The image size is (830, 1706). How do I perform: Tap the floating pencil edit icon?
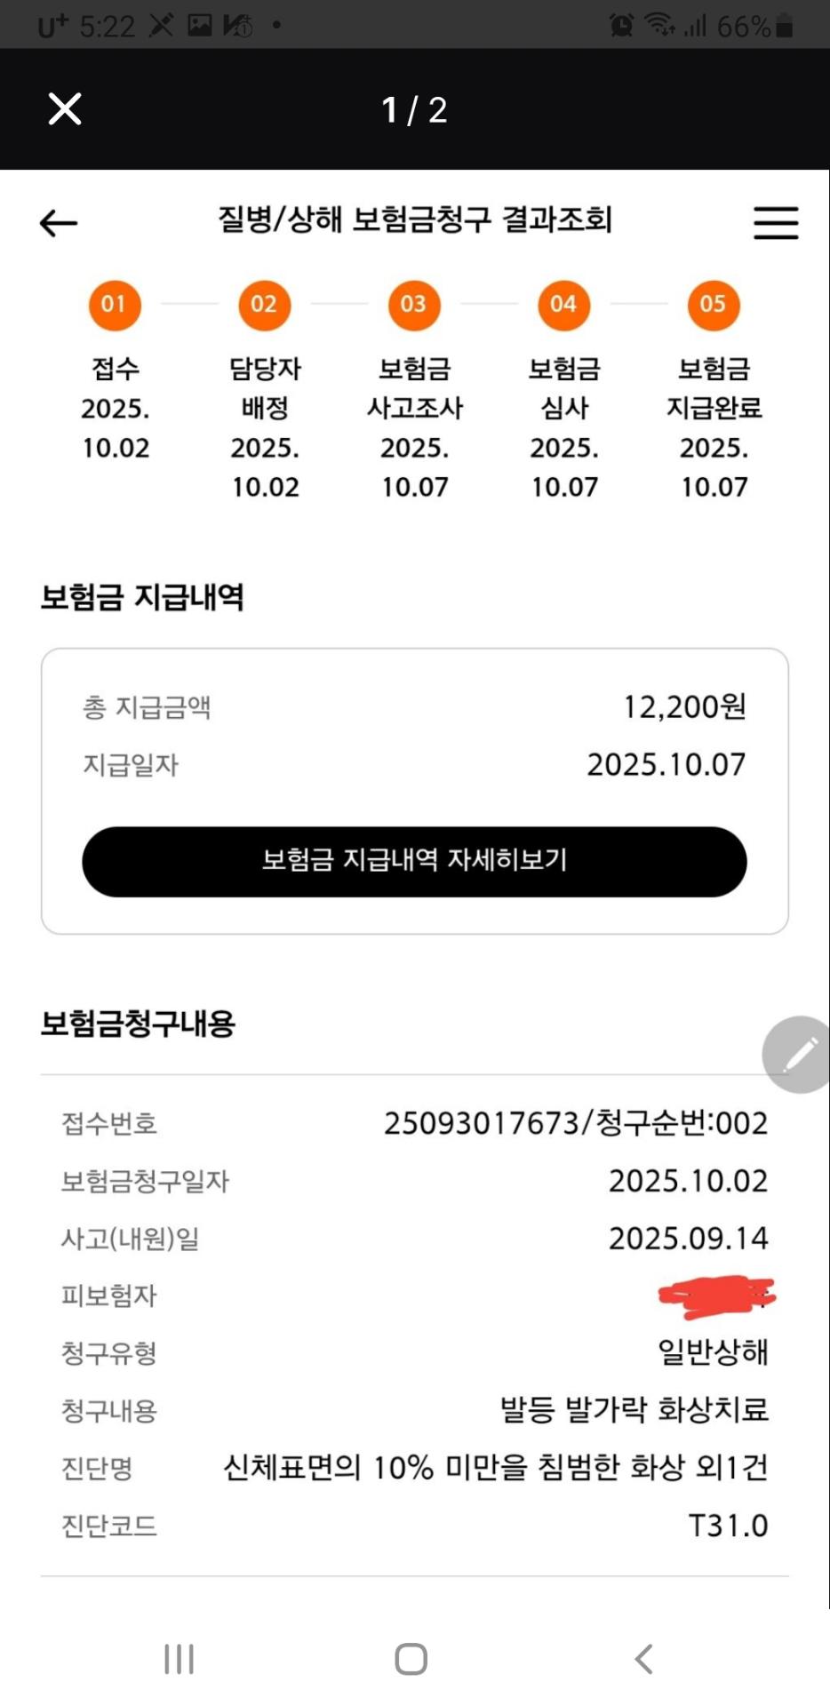799,1054
